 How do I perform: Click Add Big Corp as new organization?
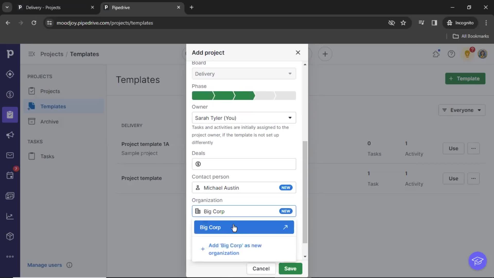coord(235,249)
